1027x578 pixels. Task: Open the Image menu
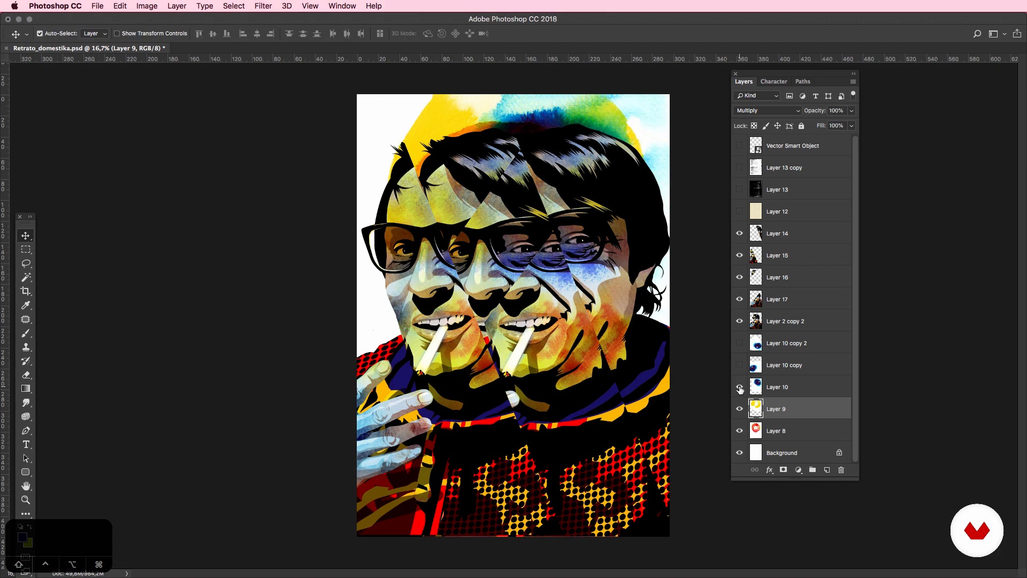[x=147, y=6]
